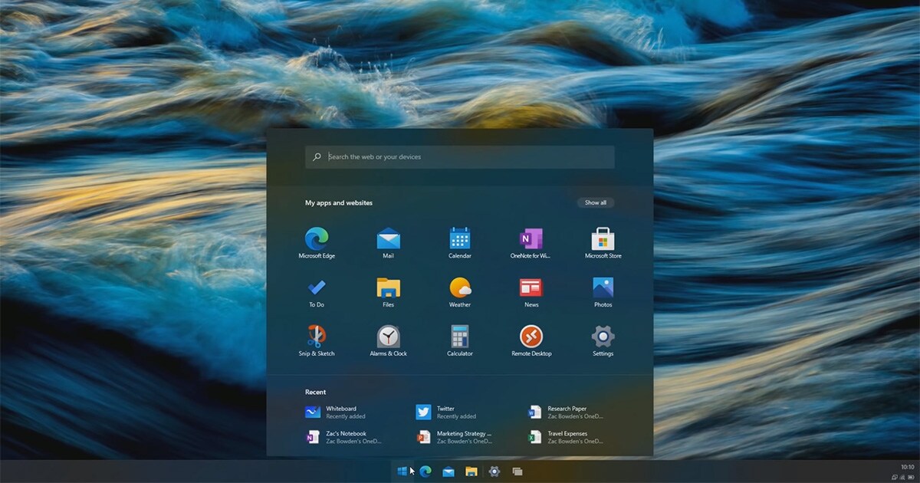920x483 pixels.
Task: Open the News app
Action: 531,288
